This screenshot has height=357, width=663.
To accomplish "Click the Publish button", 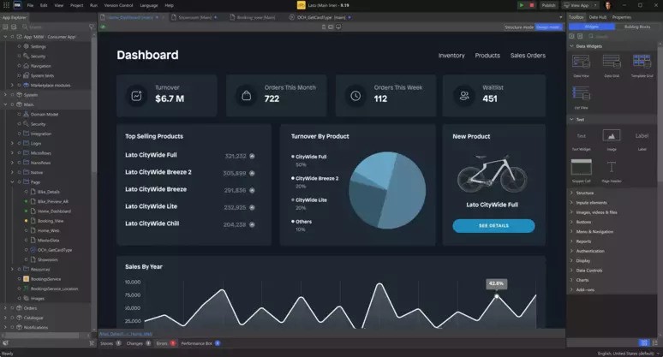I will tap(548, 5).
